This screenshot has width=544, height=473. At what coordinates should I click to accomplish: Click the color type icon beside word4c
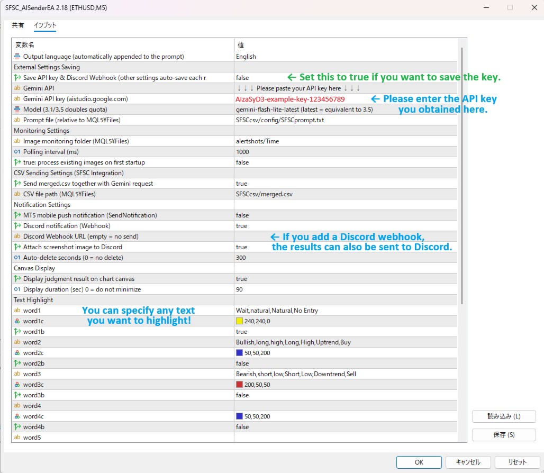click(17, 416)
